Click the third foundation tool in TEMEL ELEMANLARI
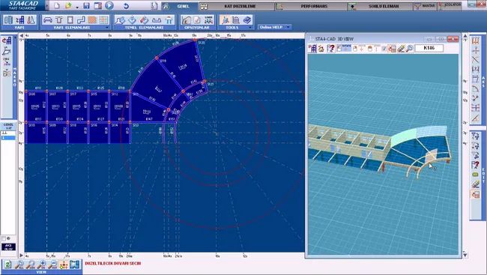Screen dimensions: 487x275 [144, 20]
